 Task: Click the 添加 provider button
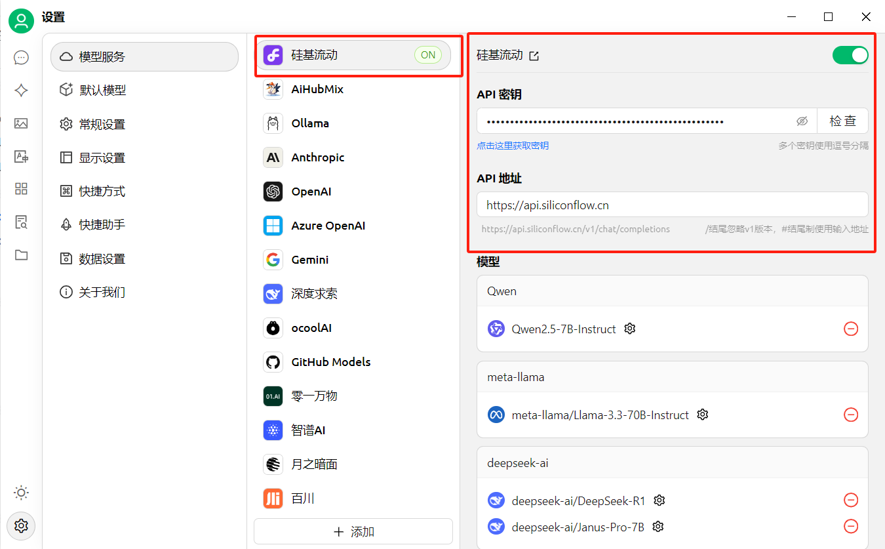click(353, 532)
